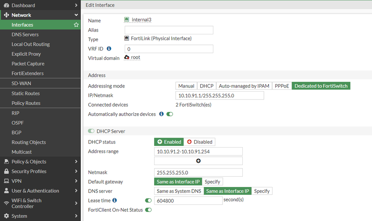372x221 pixels.
Task: Click the Alias input field
Action: coord(169,30)
